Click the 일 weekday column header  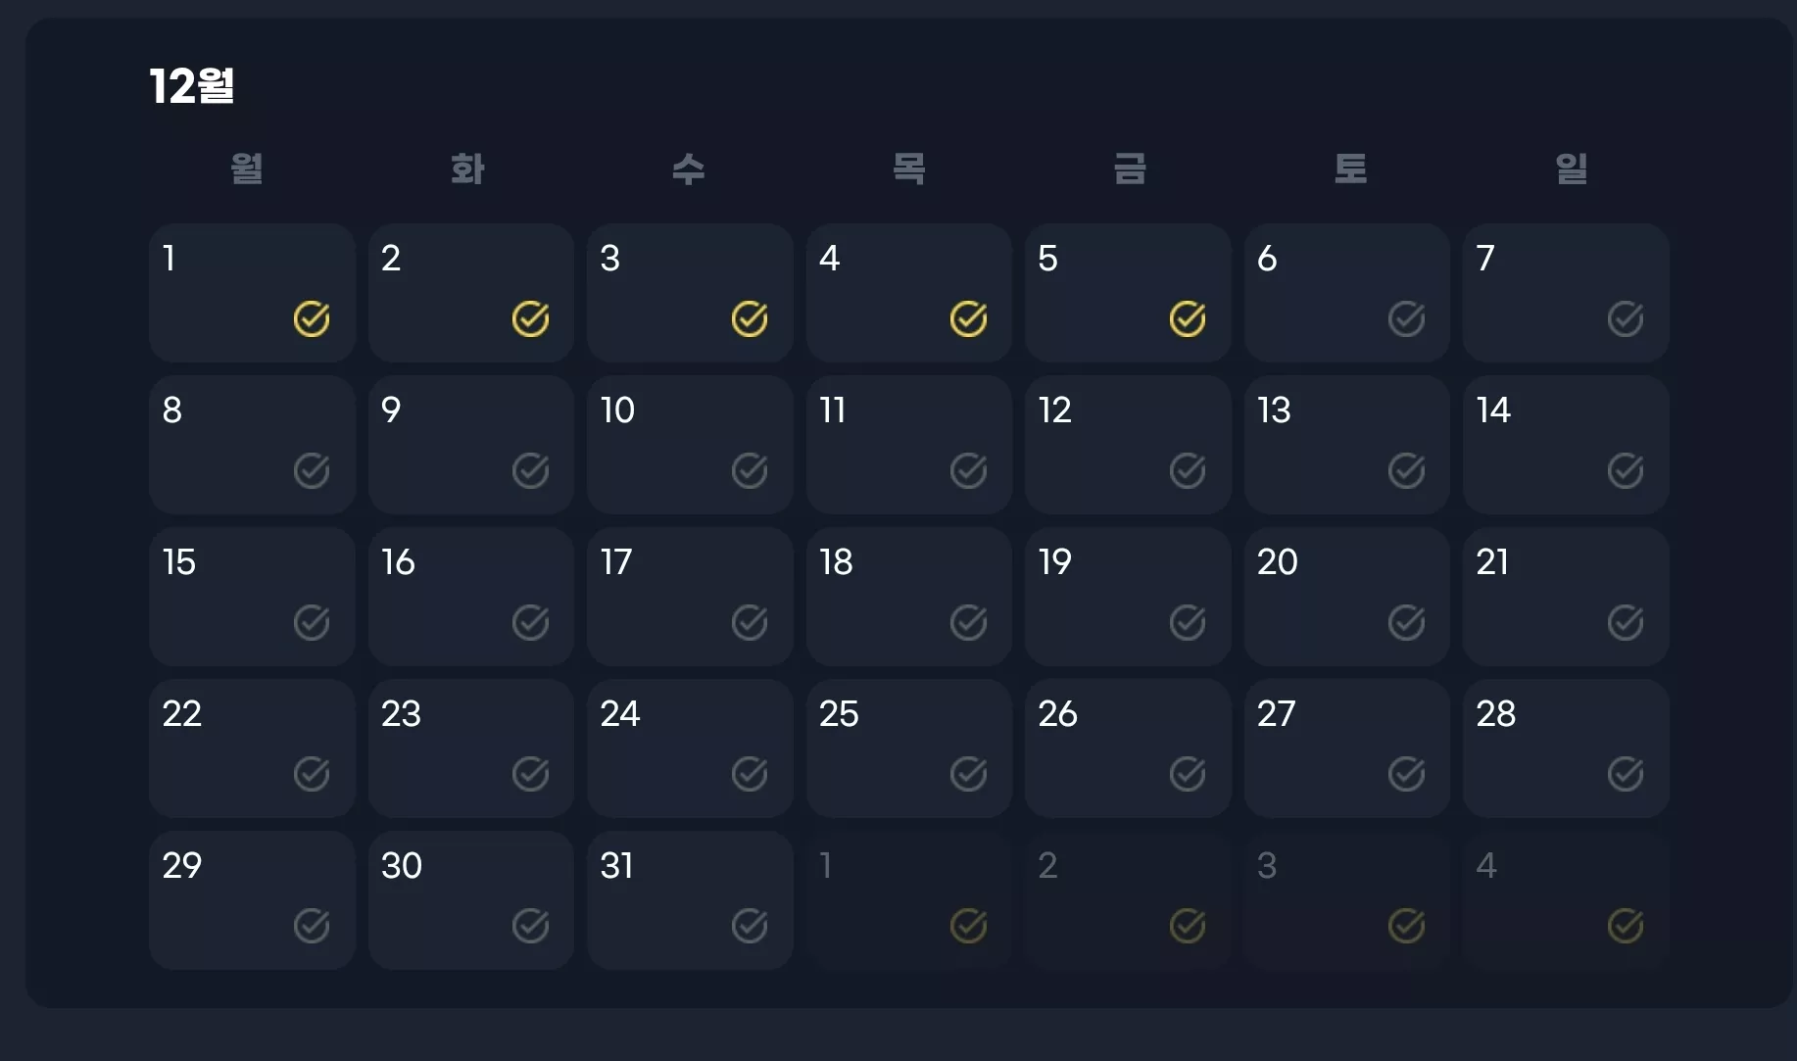1572,169
